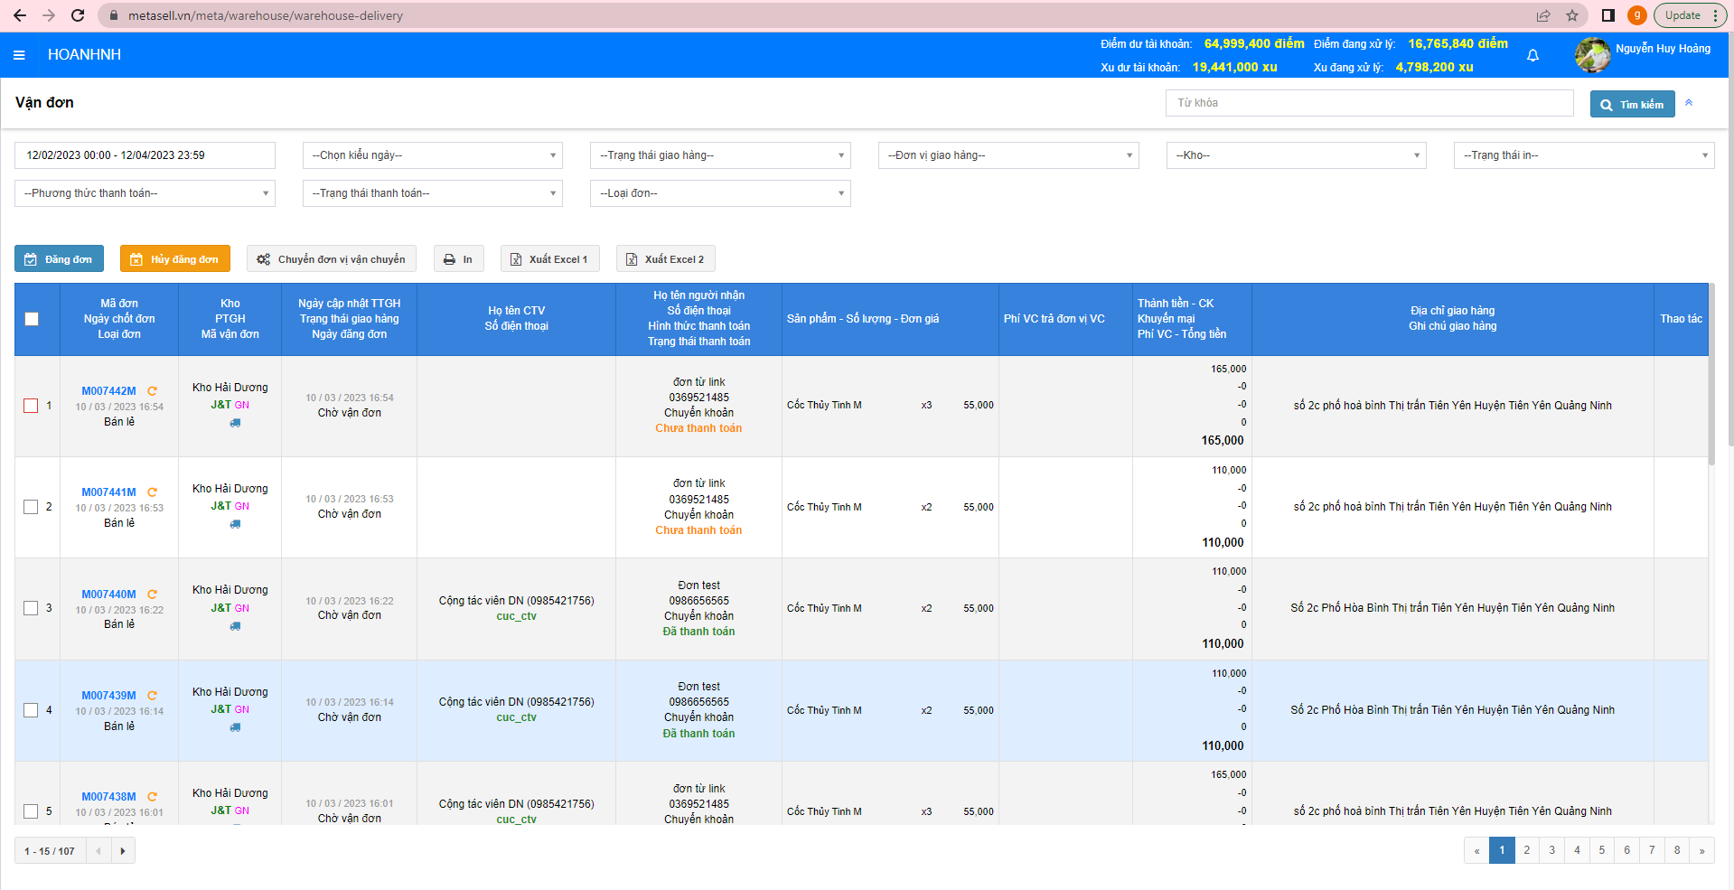This screenshot has width=1734, height=890.
Task: Open the Phương thức thanh toán dropdown
Action: click(145, 193)
